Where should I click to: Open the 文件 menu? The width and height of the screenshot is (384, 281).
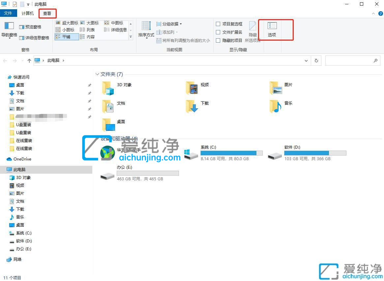pyautogui.click(x=9, y=13)
